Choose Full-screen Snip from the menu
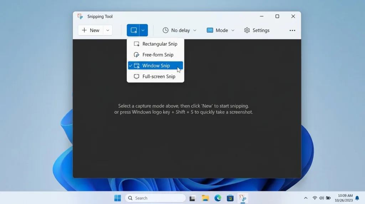This screenshot has width=365, height=204. click(155, 76)
